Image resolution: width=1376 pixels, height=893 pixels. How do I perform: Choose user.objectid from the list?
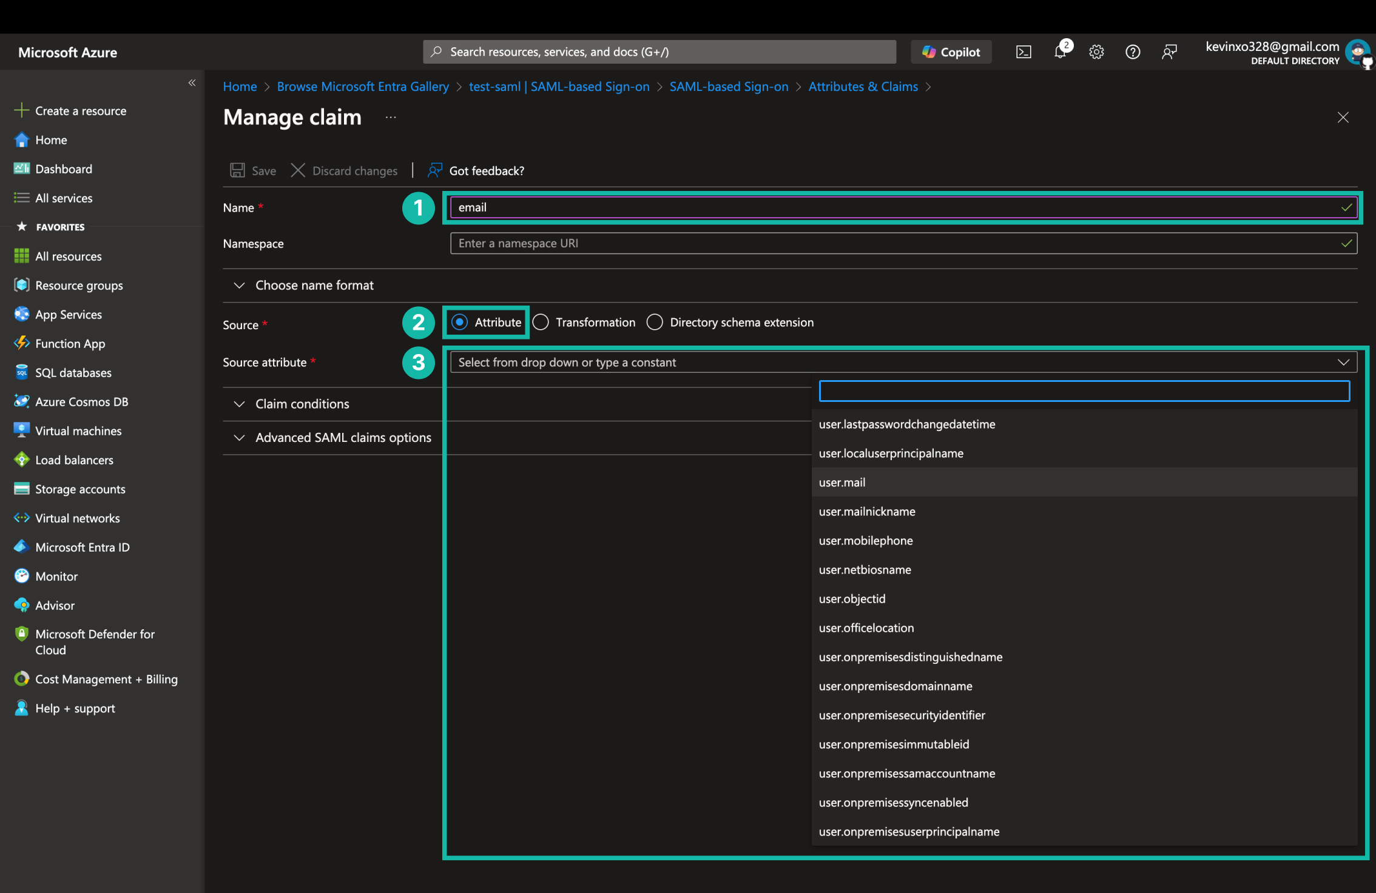(x=1084, y=599)
